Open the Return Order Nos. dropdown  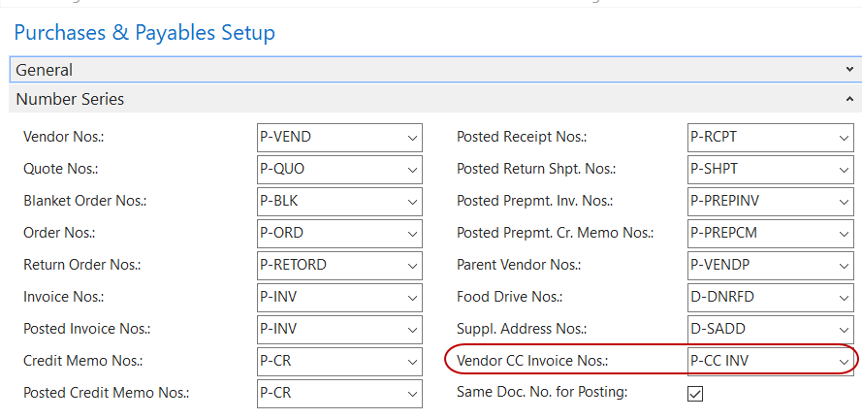412,266
